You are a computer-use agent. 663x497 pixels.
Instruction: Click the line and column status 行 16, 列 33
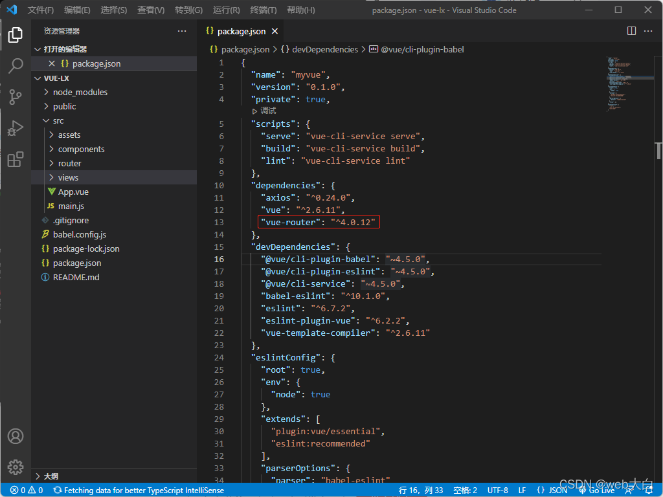point(421,491)
